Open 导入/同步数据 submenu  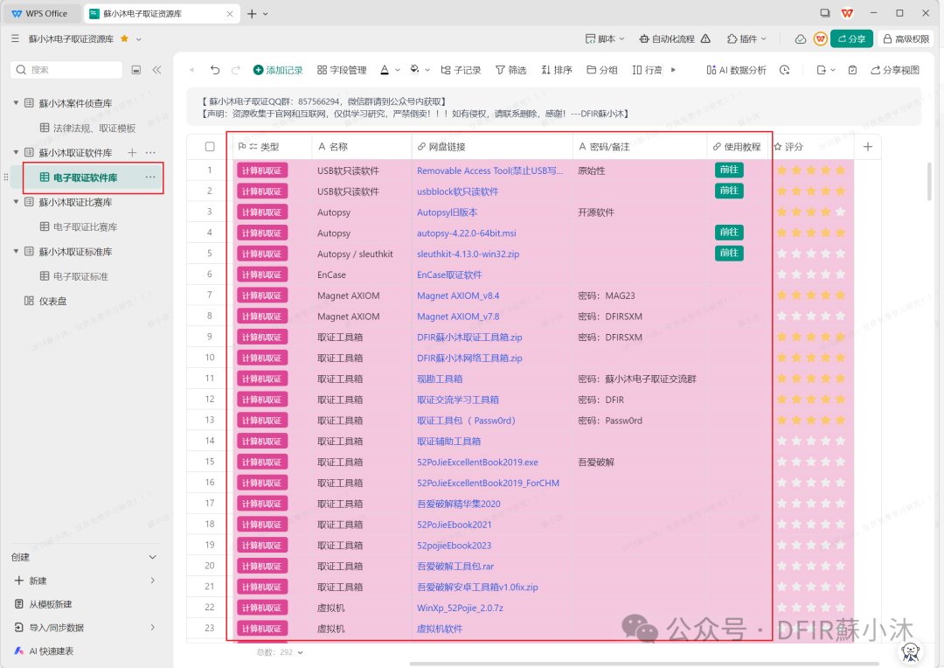(x=84, y=627)
